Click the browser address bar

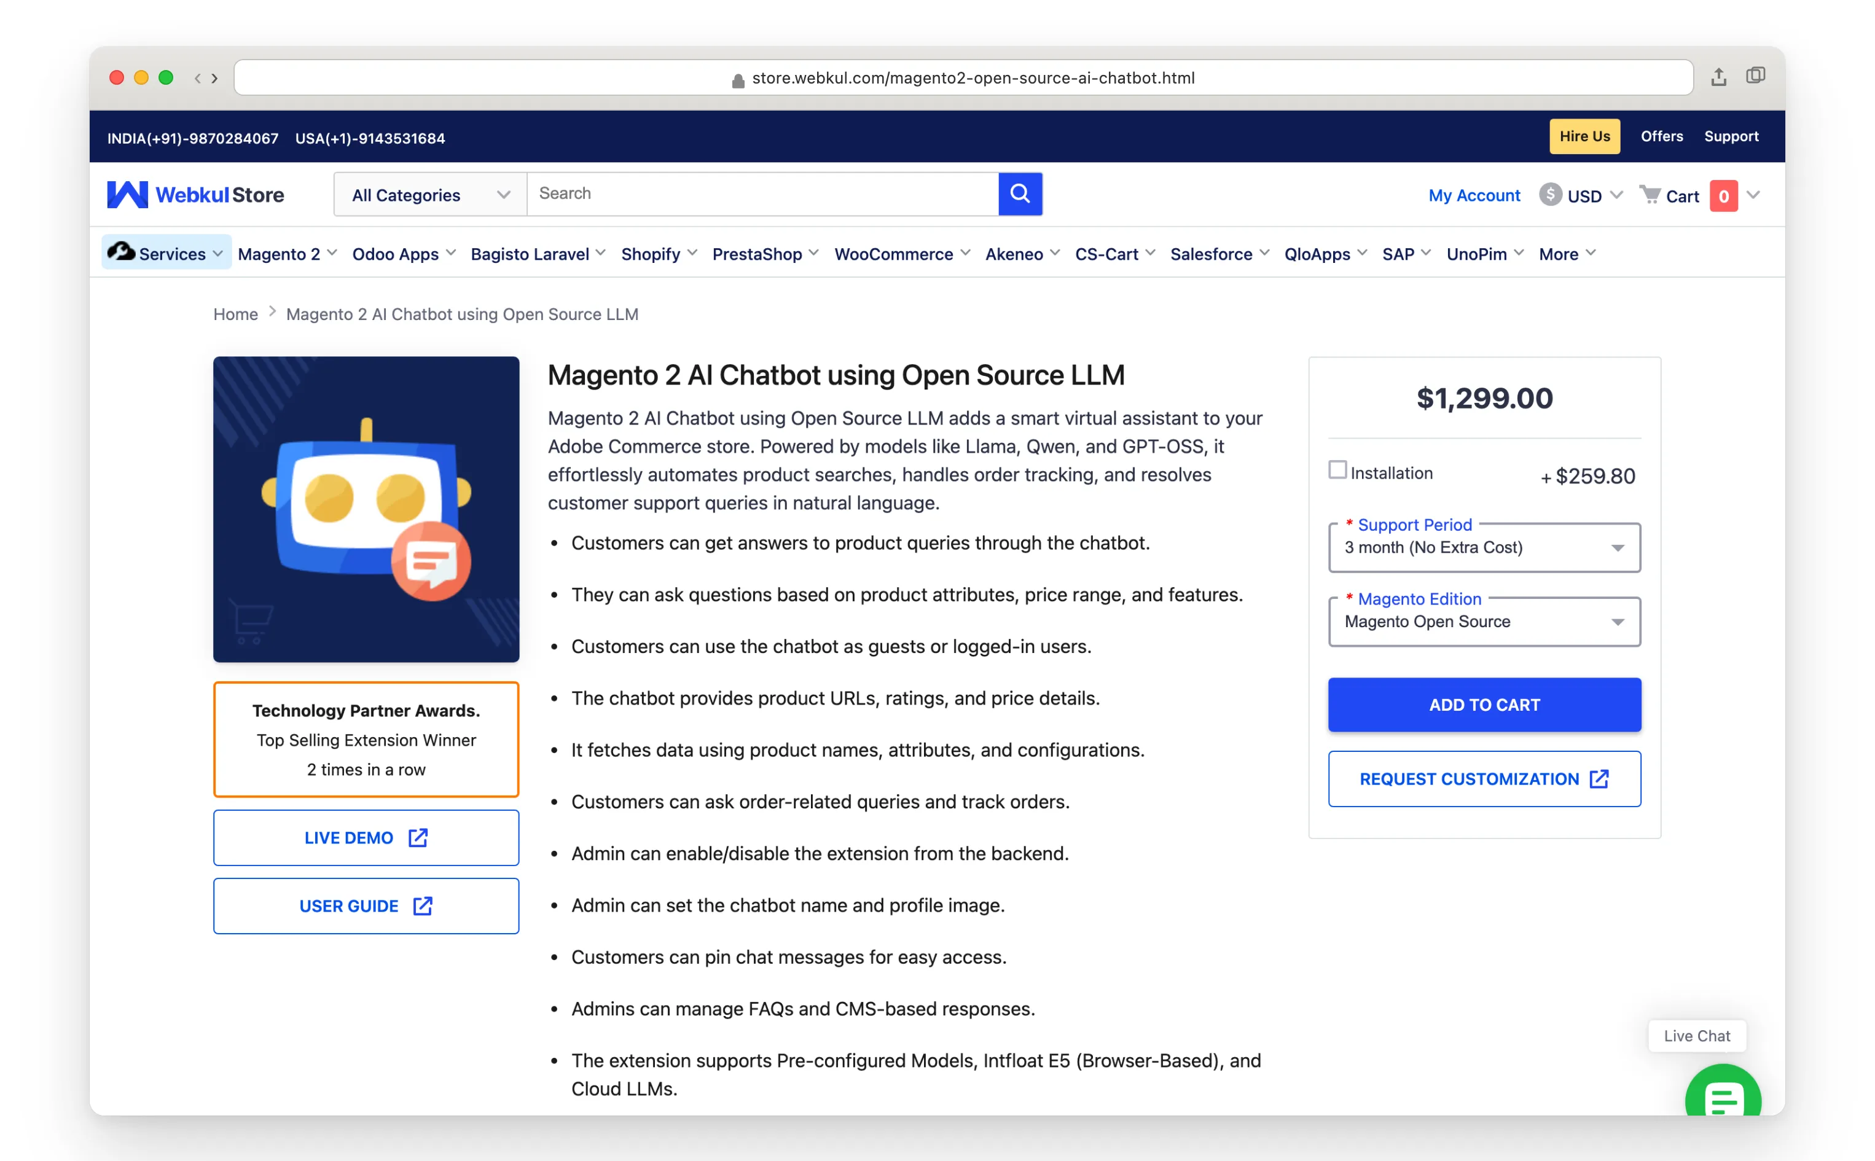coord(963,77)
